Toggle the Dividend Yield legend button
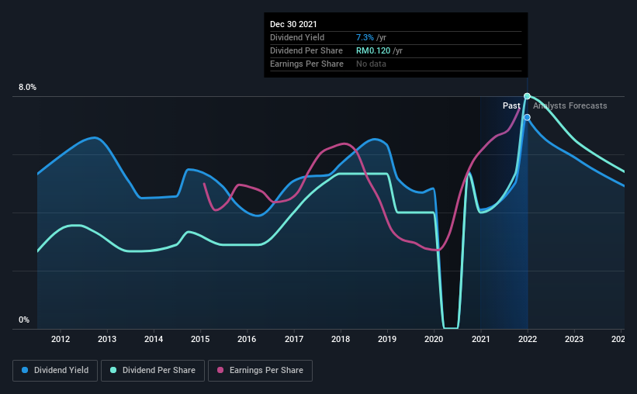Image resolution: width=637 pixels, height=394 pixels. pyautogui.click(x=55, y=371)
